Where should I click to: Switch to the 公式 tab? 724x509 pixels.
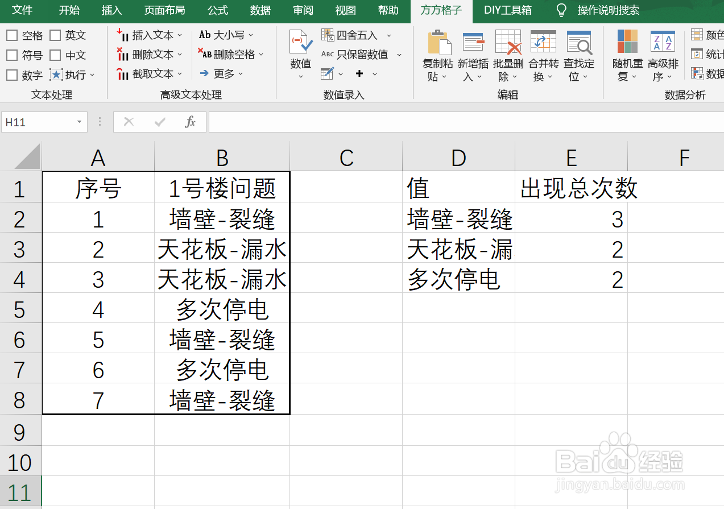(x=218, y=10)
